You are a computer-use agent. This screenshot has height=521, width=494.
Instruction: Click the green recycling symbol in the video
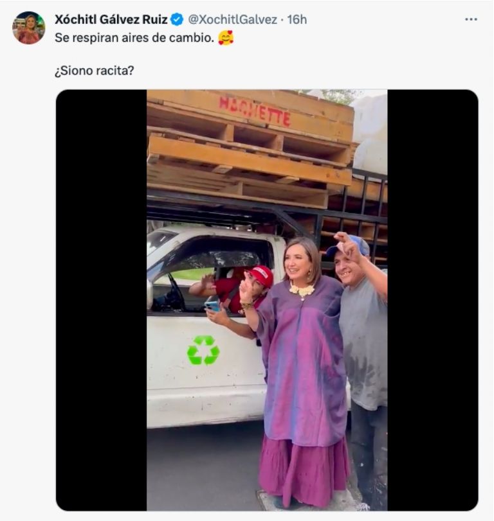tap(203, 349)
